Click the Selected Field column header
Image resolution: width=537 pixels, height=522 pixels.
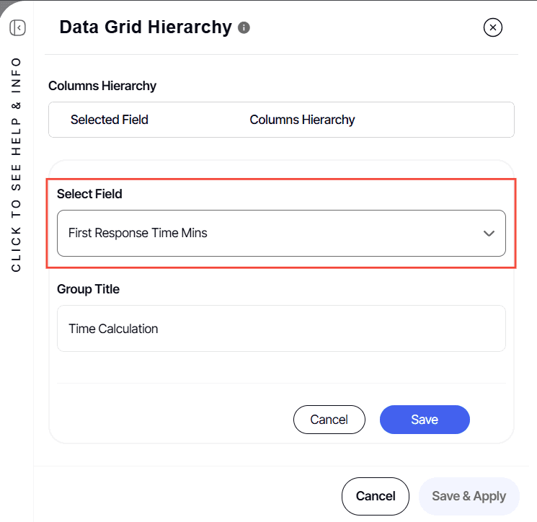pos(110,120)
